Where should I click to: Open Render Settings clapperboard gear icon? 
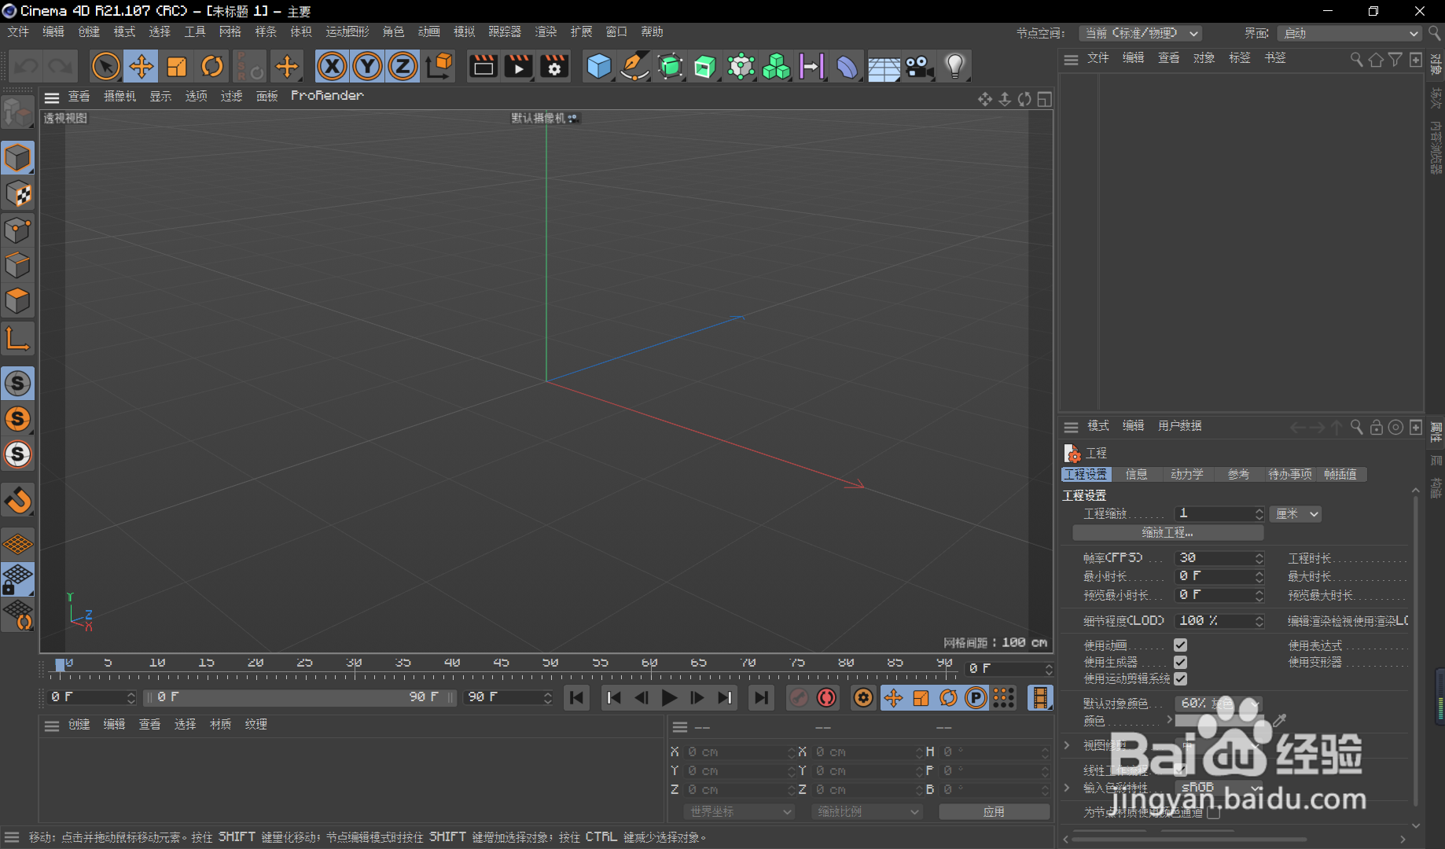point(554,67)
